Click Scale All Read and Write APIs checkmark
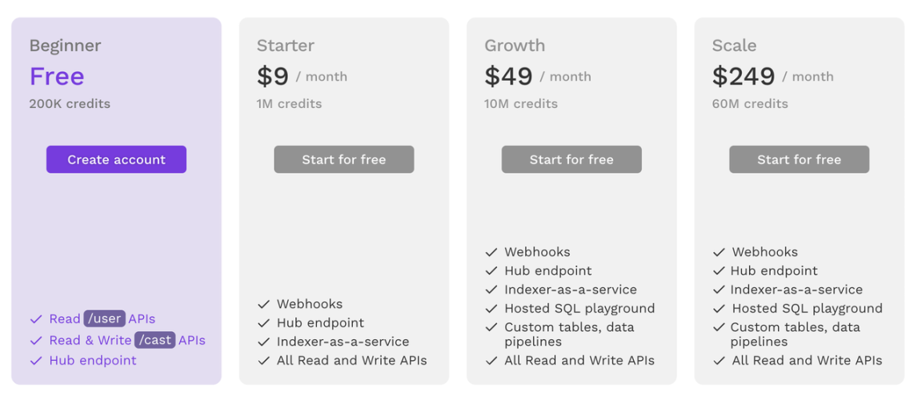Image resolution: width=922 pixels, height=404 pixels. (x=719, y=361)
